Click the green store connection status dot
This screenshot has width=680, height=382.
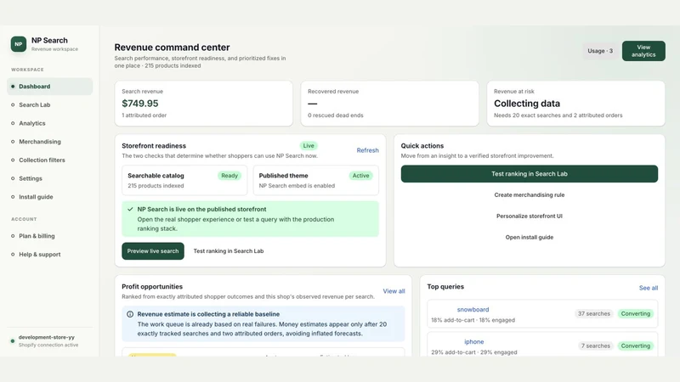(13, 341)
